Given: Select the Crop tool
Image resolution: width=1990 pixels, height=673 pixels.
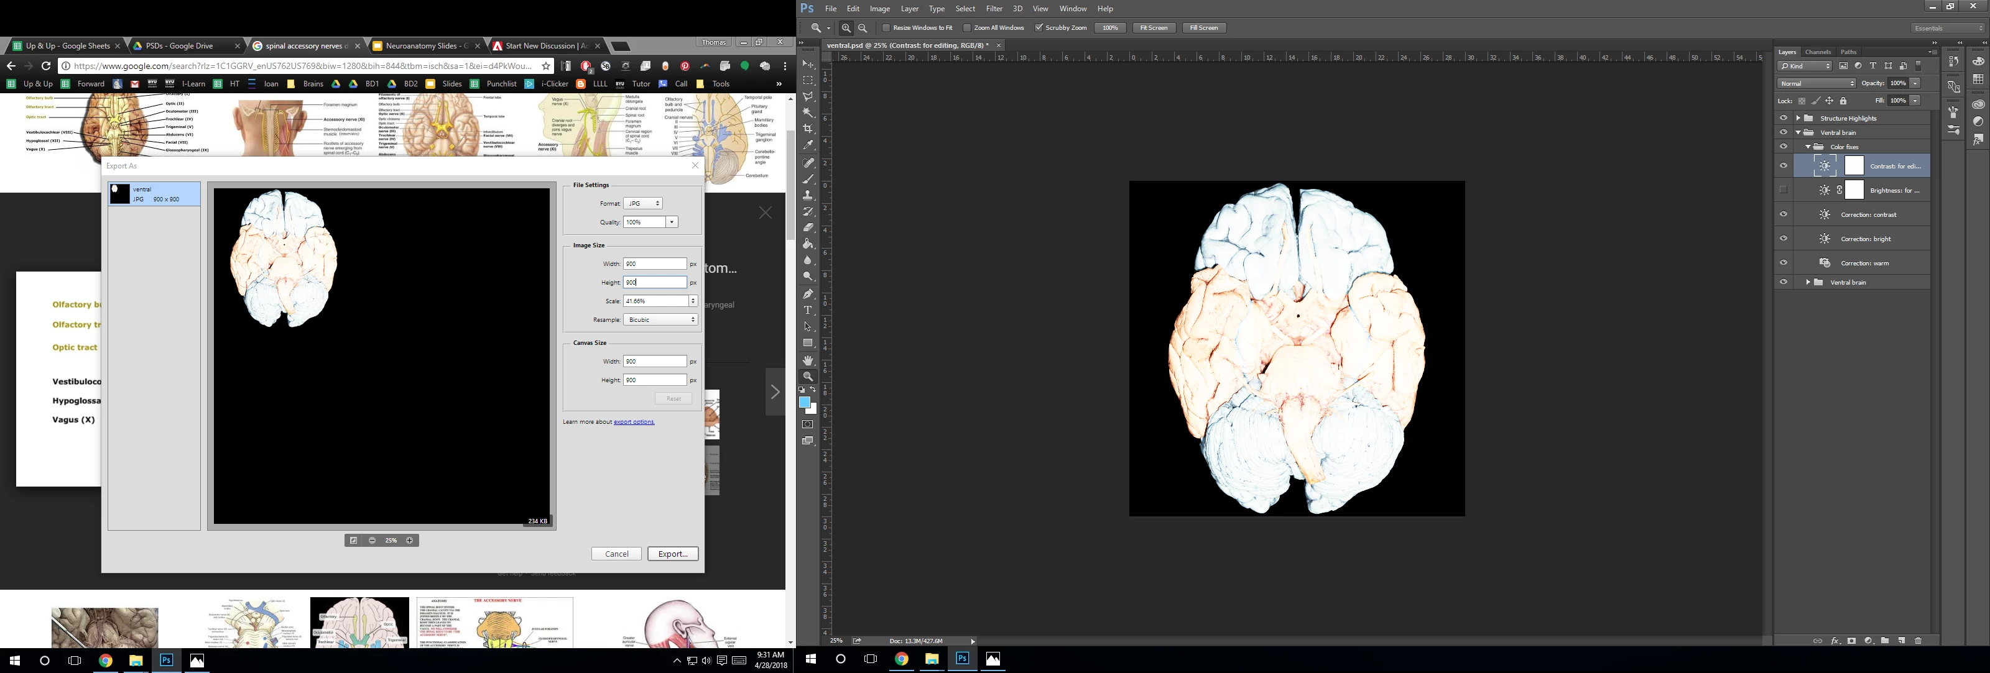Looking at the screenshot, I should (808, 129).
